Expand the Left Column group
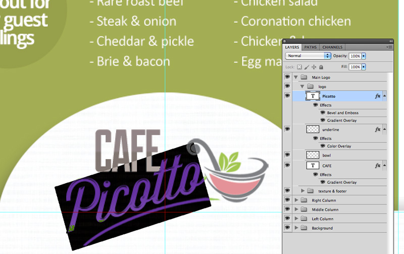Image resolution: width=404 pixels, height=254 pixels. [296, 219]
